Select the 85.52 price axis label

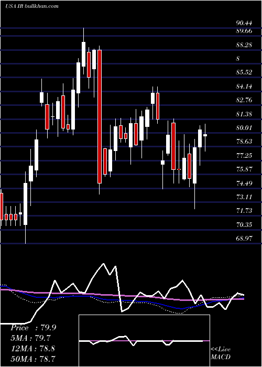click(x=244, y=72)
